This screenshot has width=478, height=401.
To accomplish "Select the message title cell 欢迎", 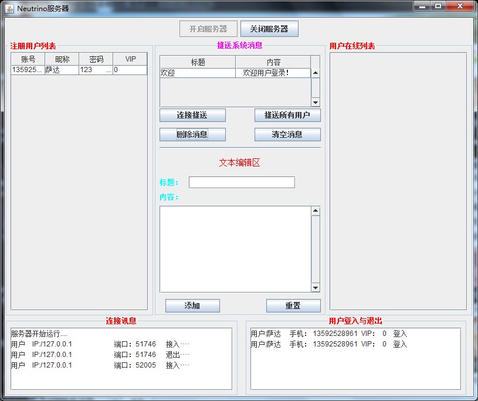I will tap(198, 73).
